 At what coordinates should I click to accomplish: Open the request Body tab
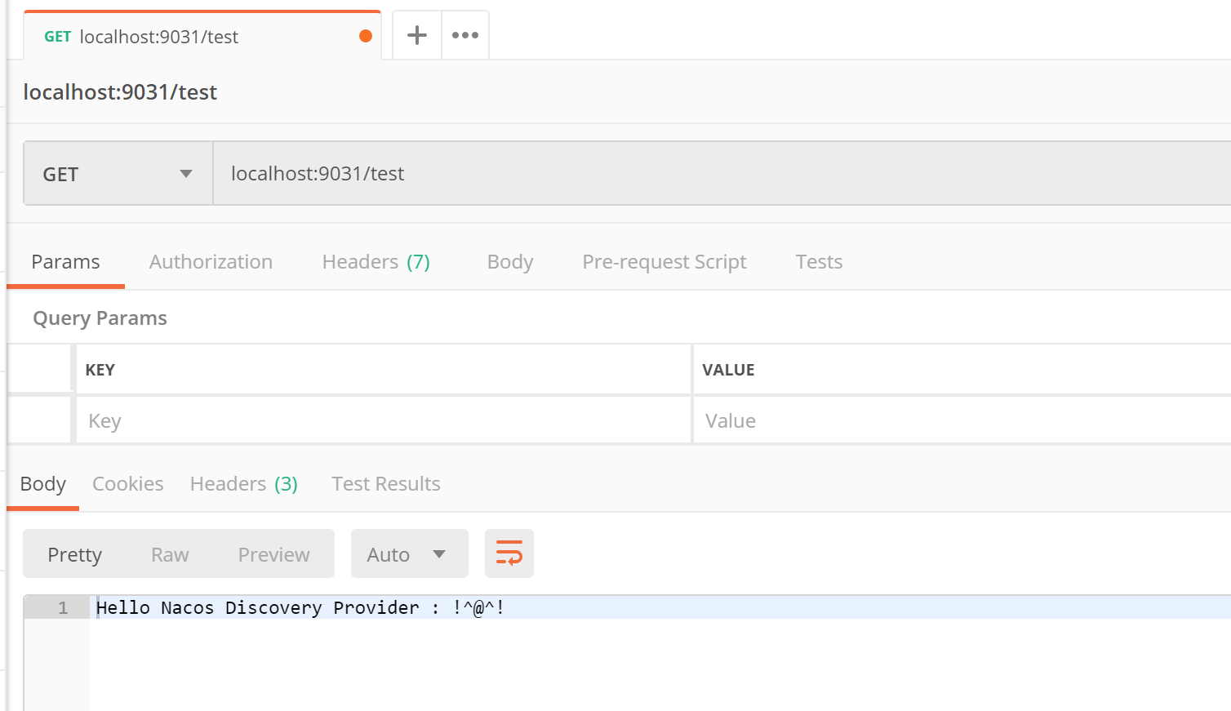click(510, 262)
